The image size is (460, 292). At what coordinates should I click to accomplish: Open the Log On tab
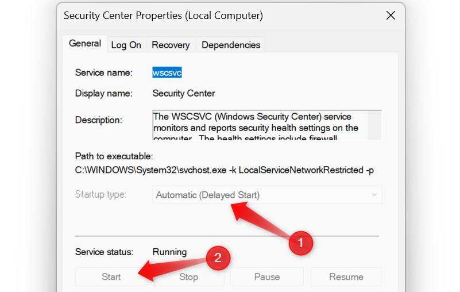(x=126, y=45)
